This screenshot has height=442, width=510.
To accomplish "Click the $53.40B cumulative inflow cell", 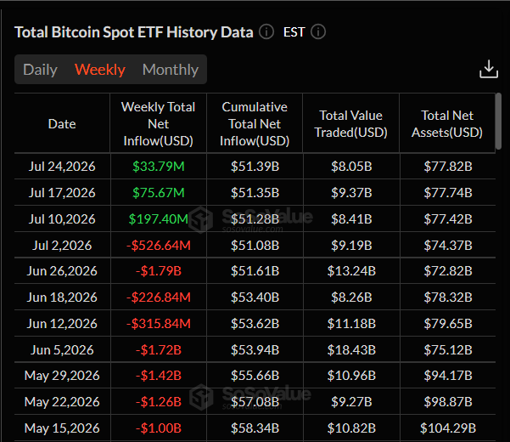I will (255, 297).
